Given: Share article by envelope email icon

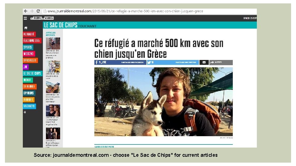Looking at the screenshot, I should point(204,62).
